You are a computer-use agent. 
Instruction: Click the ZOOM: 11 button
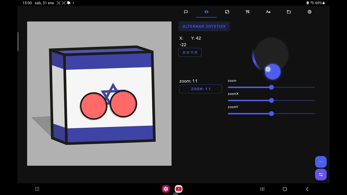pyautogui.click(x=201, y=89)
